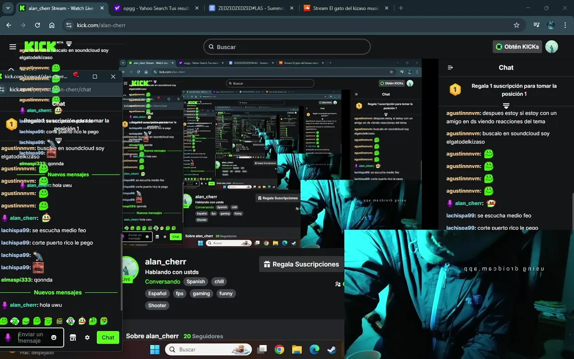The height and width of the screenshot is (359, 574).
Task: Open profile avatar menu beside Obtén KICKs
Action: pyautogui.click(x=551, y=46)
